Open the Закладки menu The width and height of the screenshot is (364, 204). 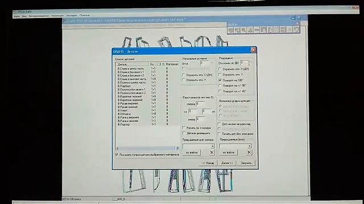click(71, 15)
